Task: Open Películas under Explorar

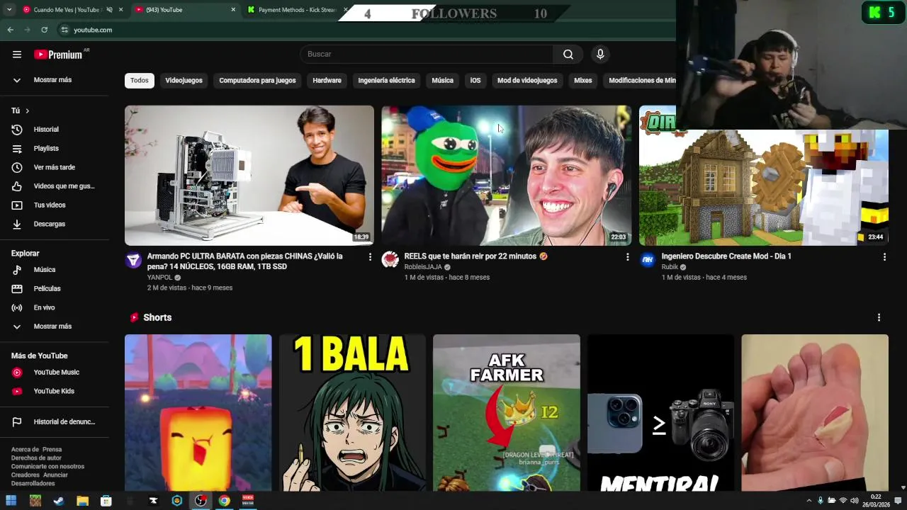Action: pos(55,289)
